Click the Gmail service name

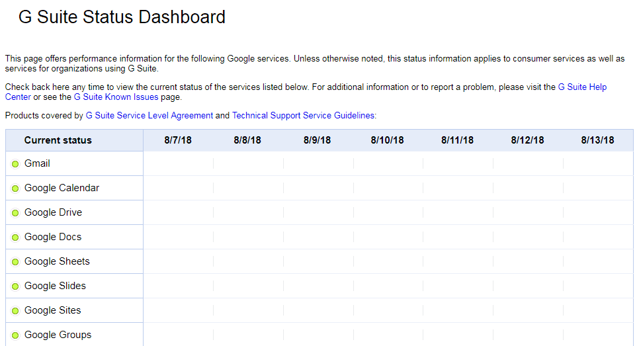tap(37, 163)
